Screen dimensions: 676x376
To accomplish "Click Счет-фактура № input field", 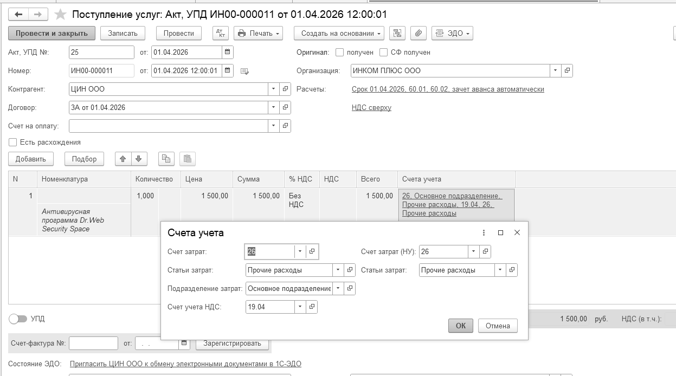I will click(93, 343).
